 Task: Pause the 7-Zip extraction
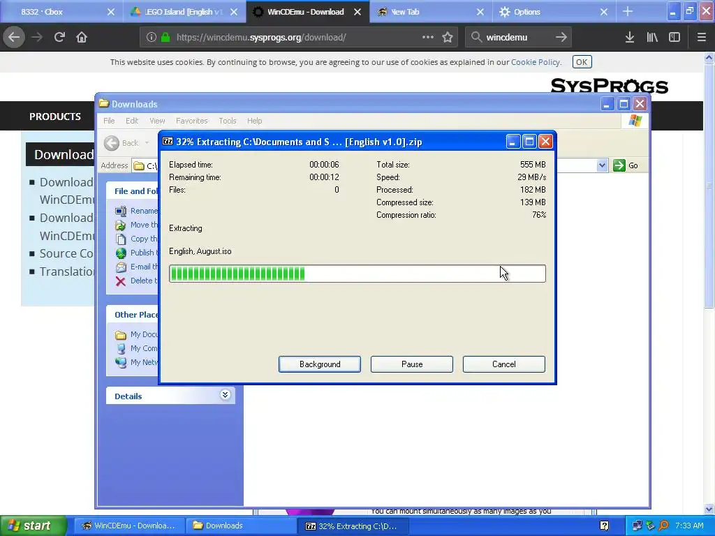[x=412, y=364]
